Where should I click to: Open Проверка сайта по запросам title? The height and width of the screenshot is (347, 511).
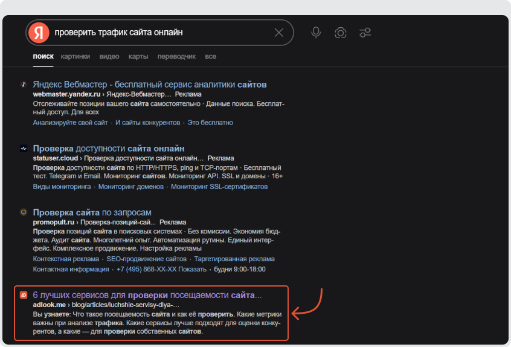point(92,212)
